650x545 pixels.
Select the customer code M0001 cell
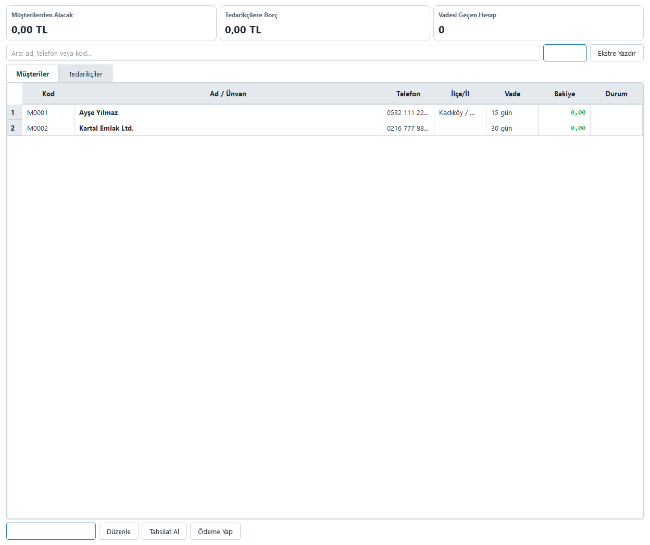click(x=48, y=112)
